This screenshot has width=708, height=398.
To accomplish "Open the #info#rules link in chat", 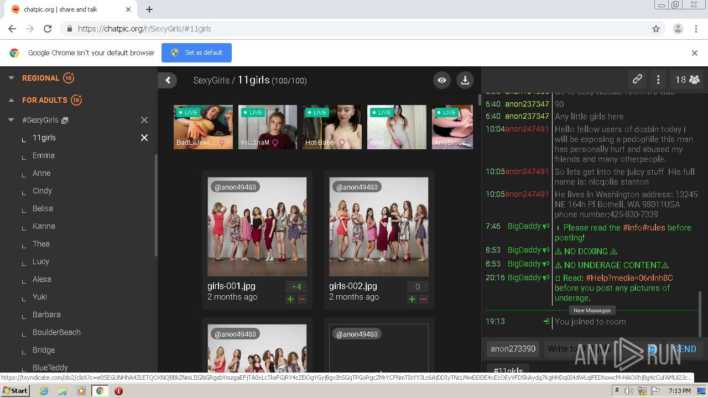I will tap(644, 227).
